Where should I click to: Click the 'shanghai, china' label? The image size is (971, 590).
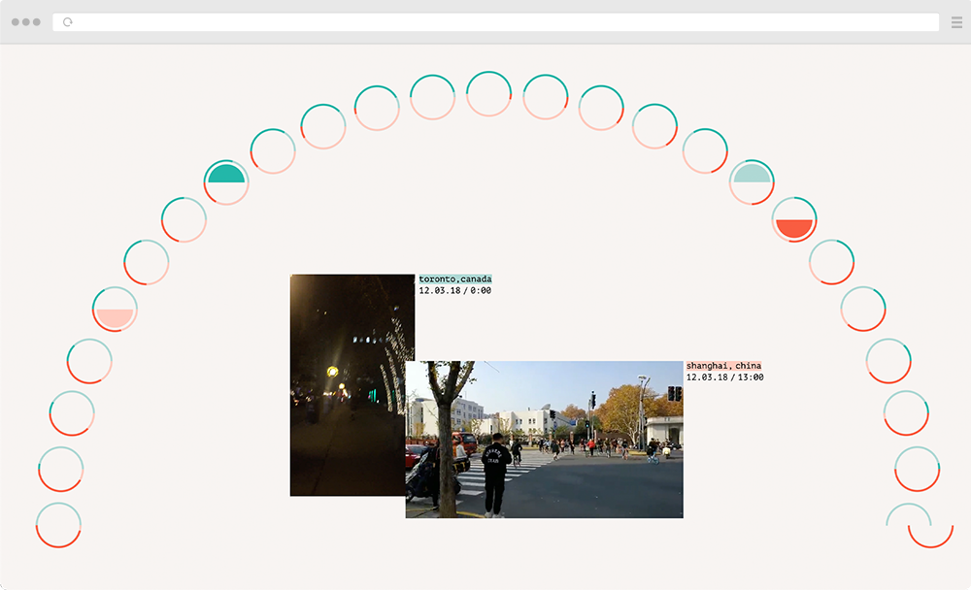tap(723, 366)
